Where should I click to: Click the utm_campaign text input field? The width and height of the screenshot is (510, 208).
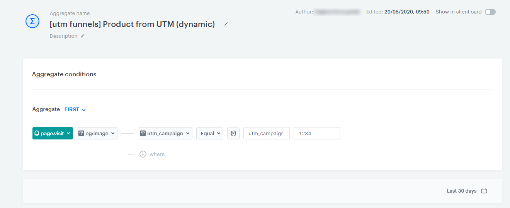point(266,133)
